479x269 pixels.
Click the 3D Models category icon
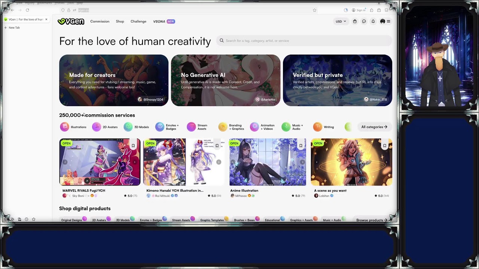coord(128,127)
